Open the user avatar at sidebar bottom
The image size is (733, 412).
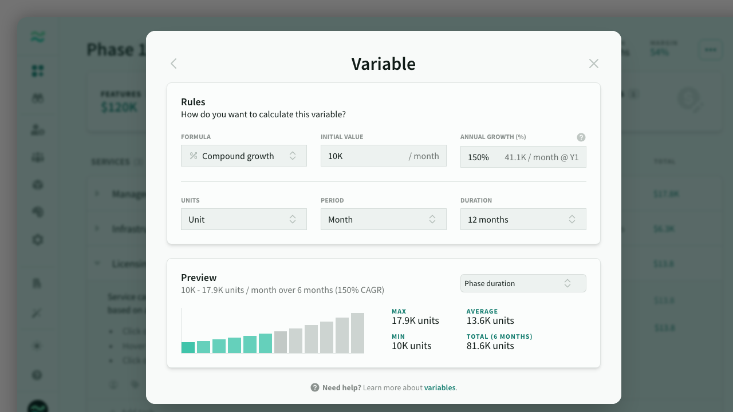38,407
